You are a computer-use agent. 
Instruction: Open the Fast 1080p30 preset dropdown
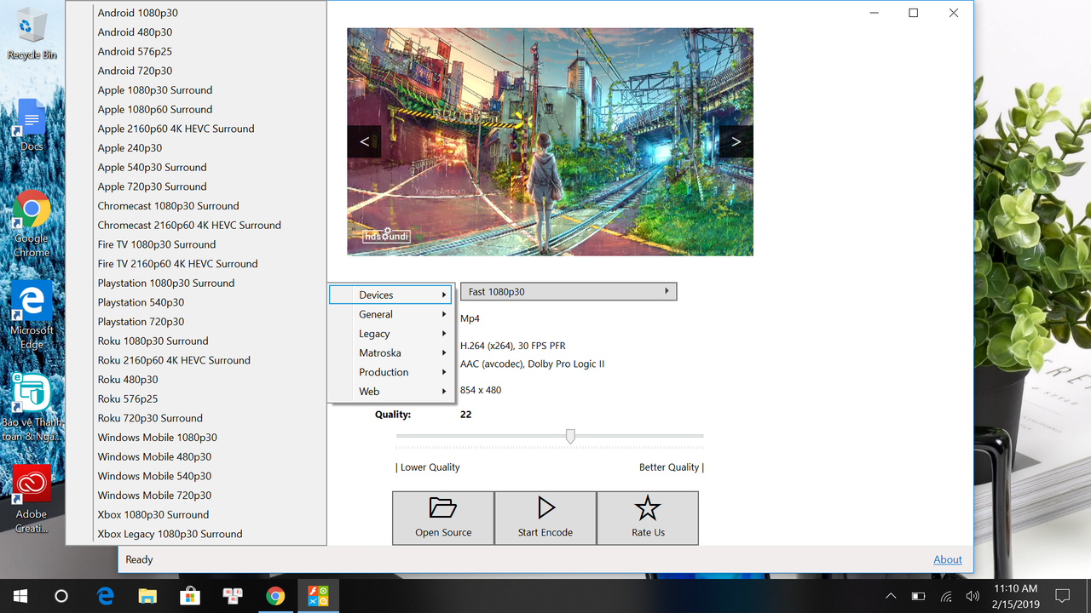569,291
